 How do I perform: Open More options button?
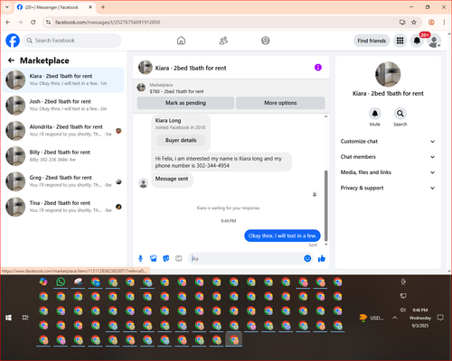(x=280, y=103)
